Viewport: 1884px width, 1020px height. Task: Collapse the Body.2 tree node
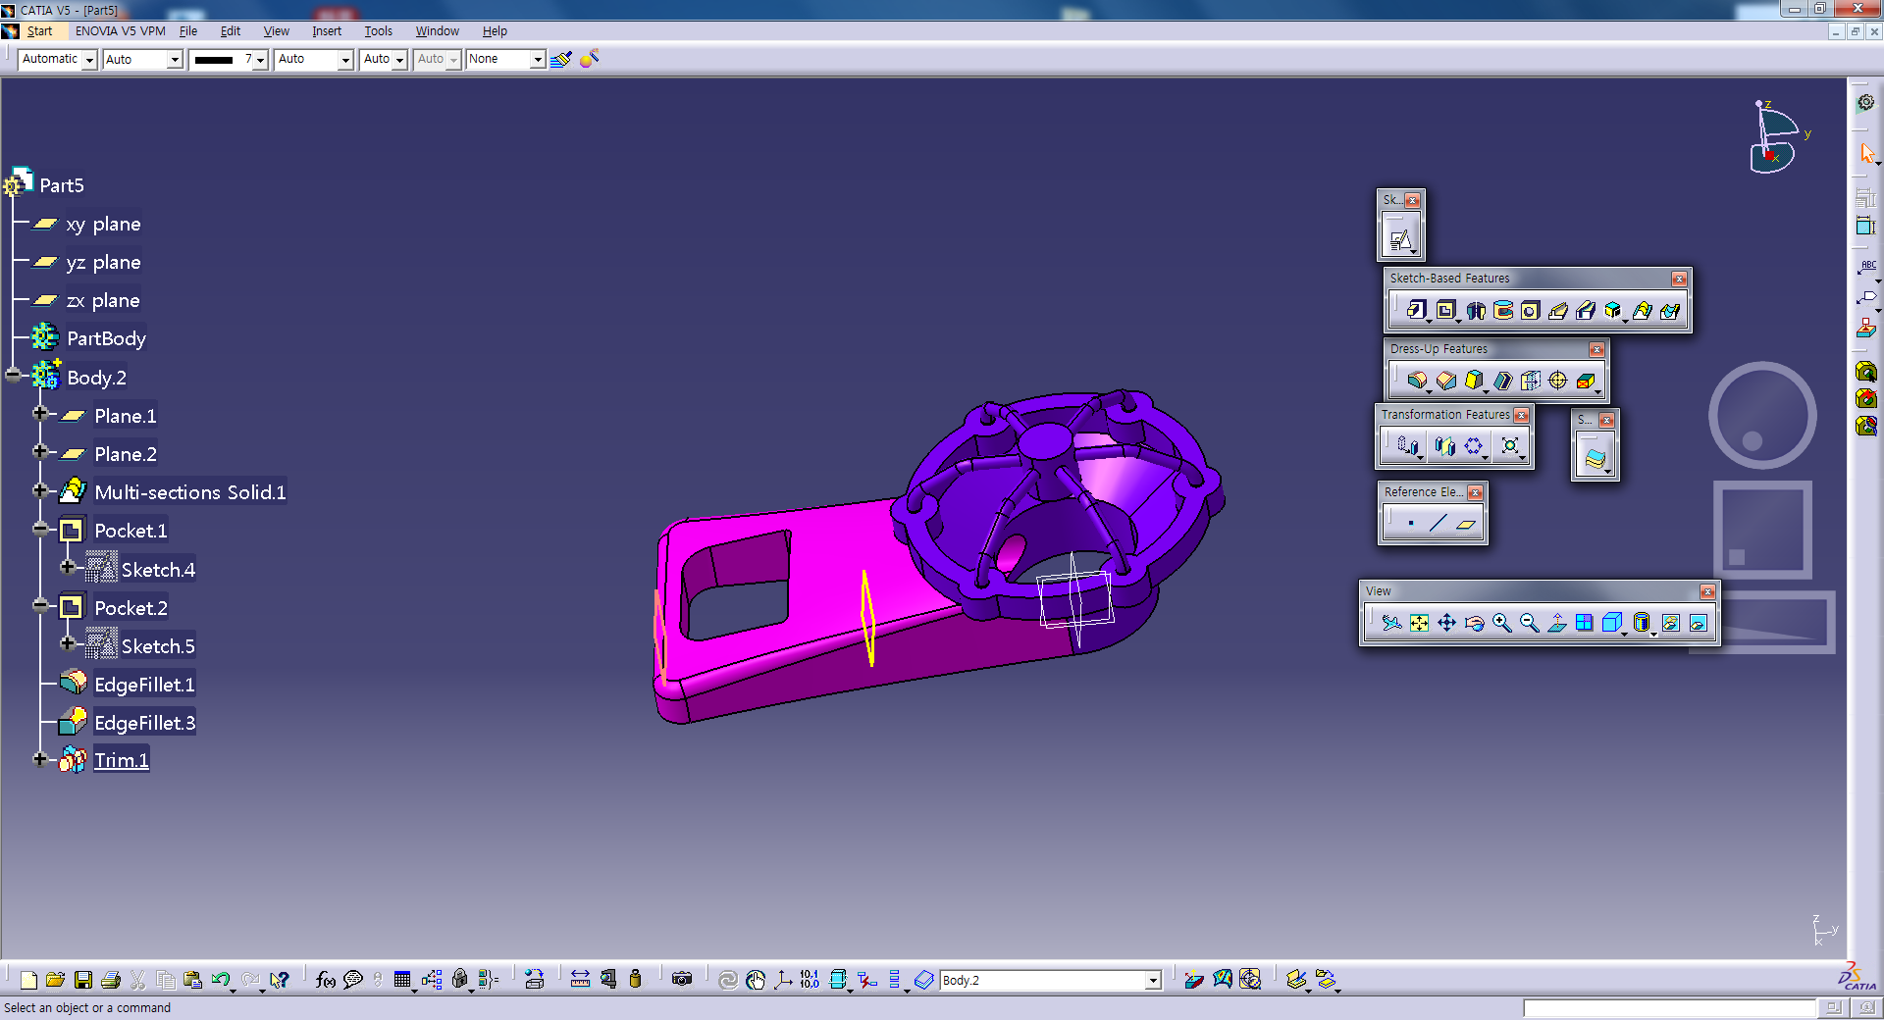13,376
